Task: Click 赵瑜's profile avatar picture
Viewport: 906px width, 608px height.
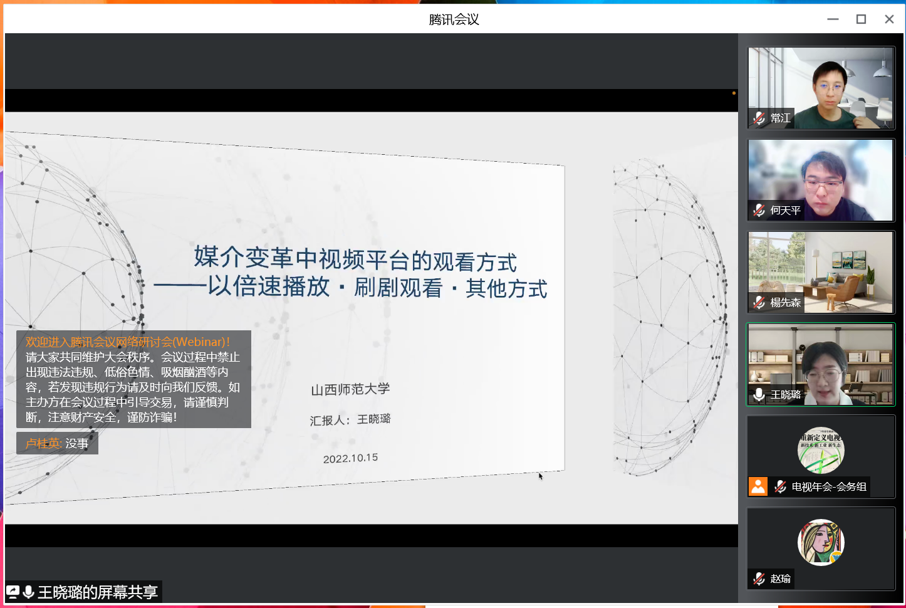Action: [x=821, y=542]
